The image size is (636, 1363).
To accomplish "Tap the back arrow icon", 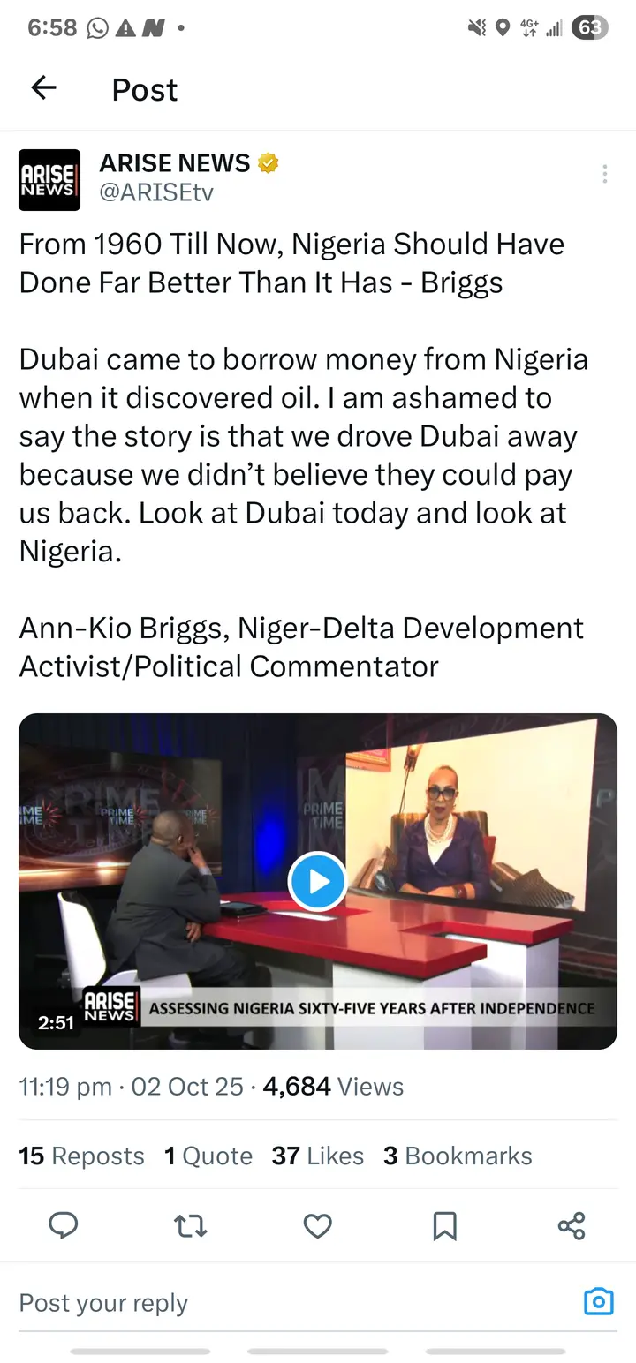I will (43, 88).
